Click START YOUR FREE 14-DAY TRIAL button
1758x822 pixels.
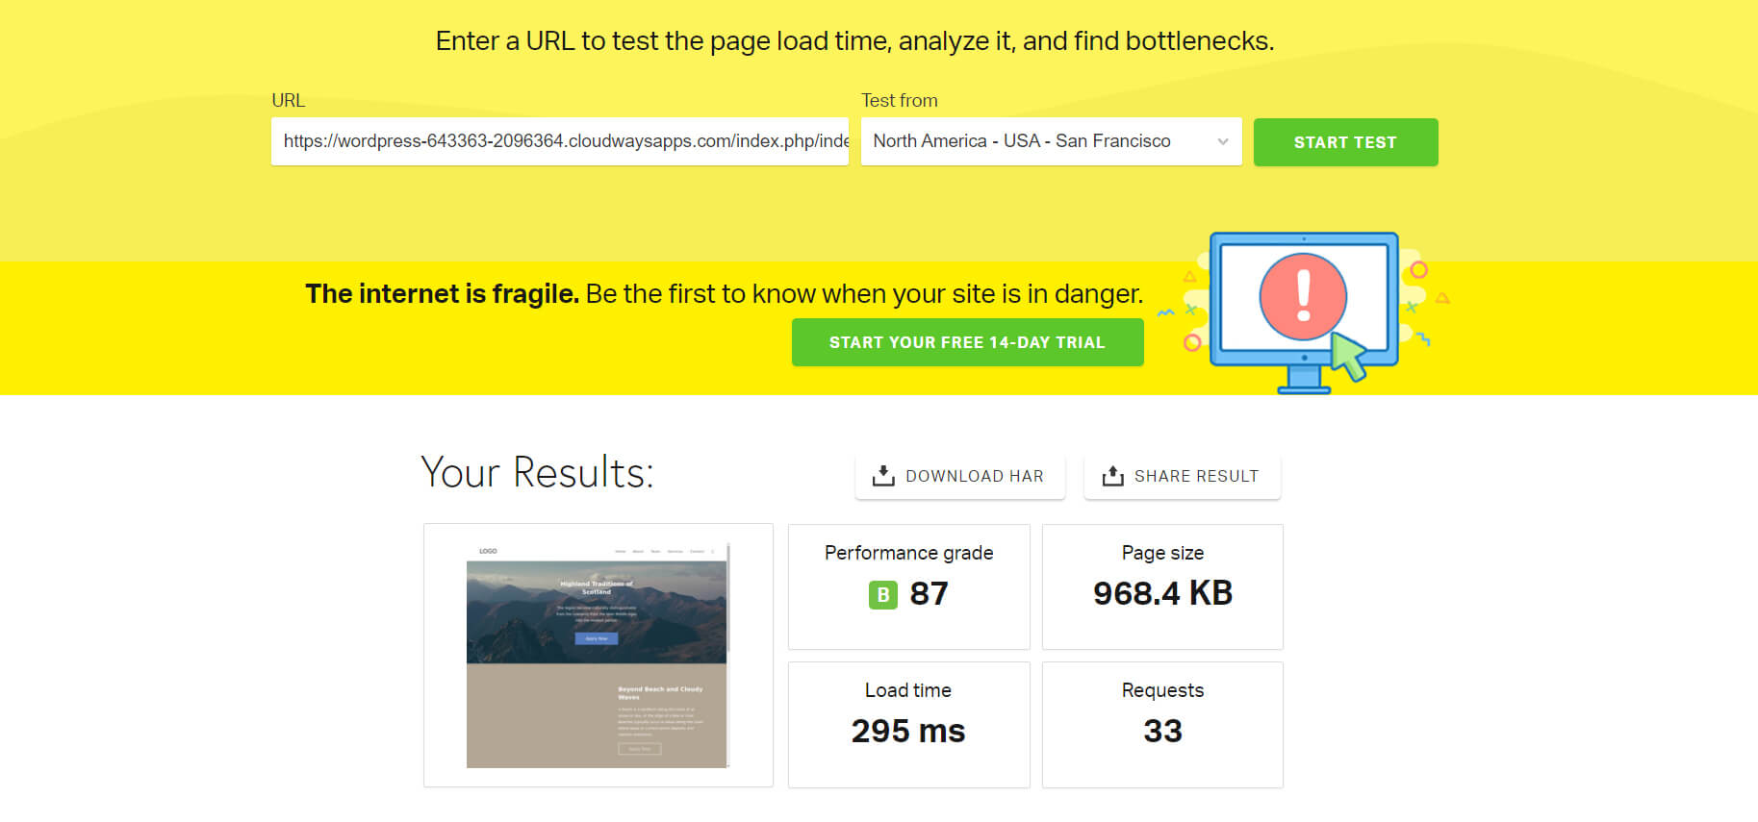click(967, 342)
